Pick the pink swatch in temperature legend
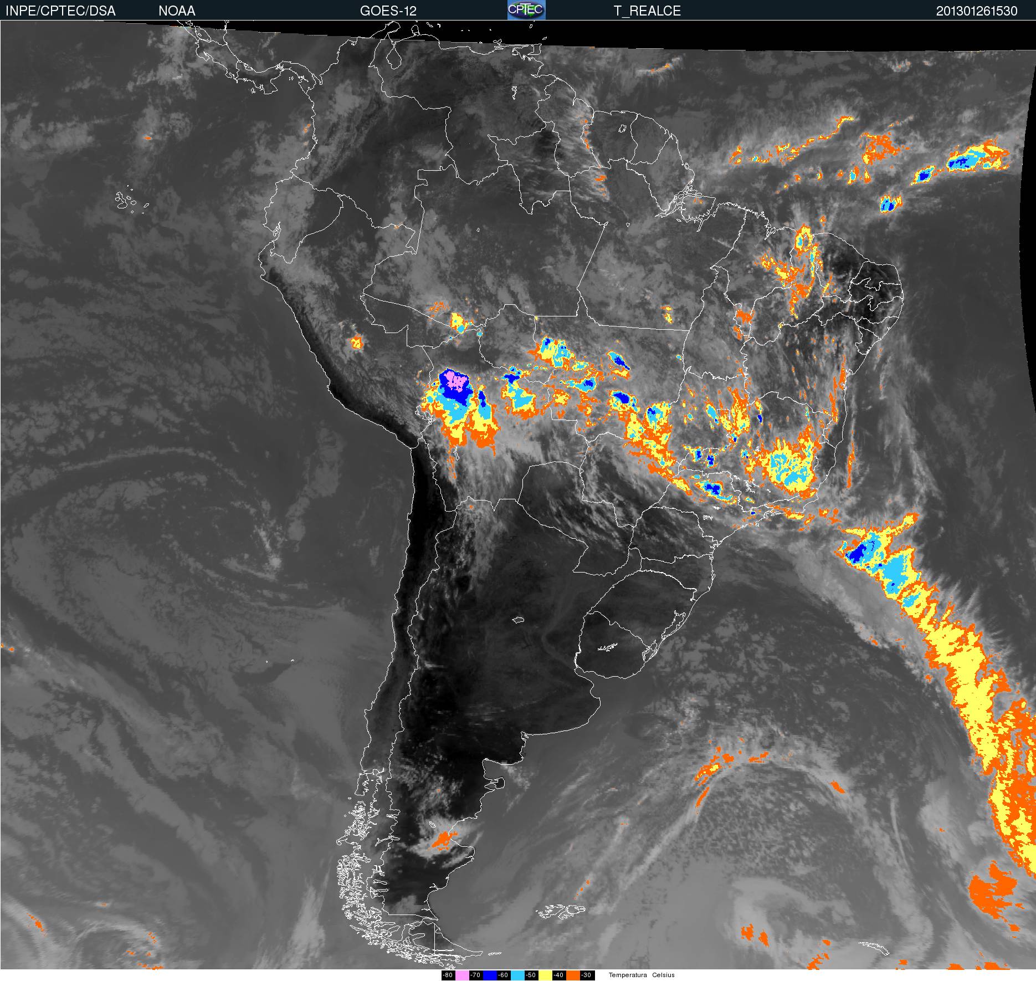The width and height of the screenshot is (1036, 981). tap(462, 975)
